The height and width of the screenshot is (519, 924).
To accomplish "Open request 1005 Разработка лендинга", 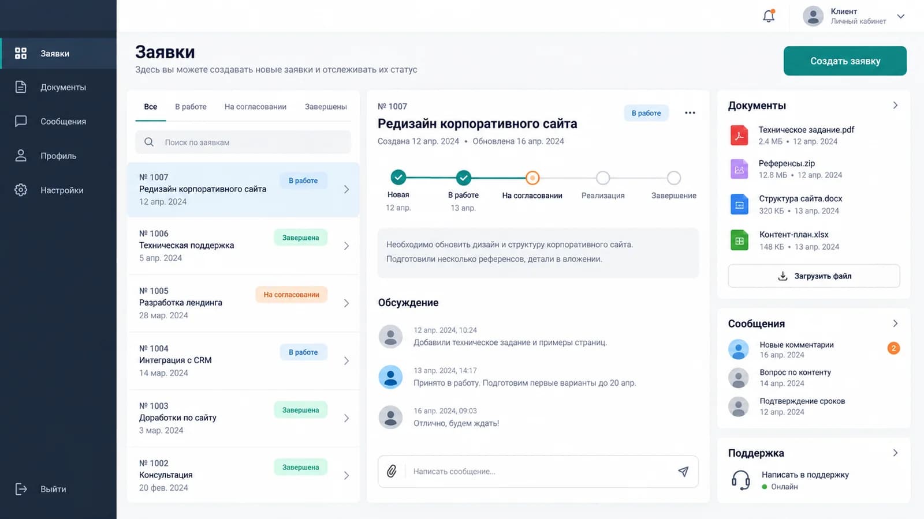I will 243,303.
